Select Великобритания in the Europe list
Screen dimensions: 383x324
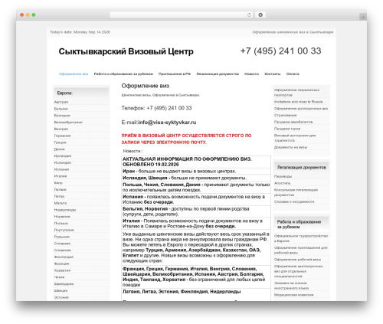[x=68, y=123]
